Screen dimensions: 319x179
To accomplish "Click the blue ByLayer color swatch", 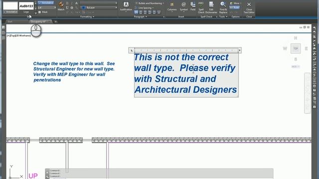I will pos(83,8).
